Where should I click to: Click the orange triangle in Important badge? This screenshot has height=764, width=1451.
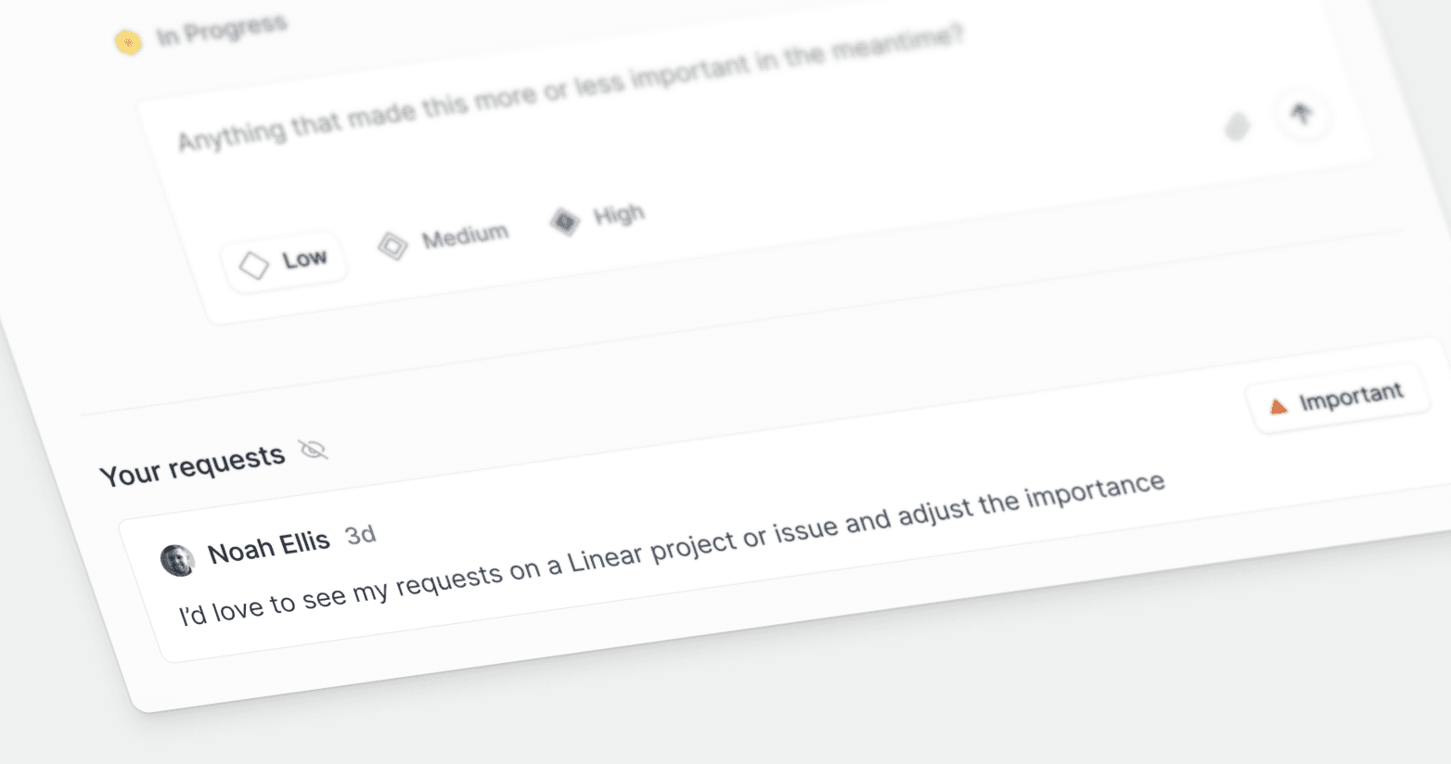1279,405
